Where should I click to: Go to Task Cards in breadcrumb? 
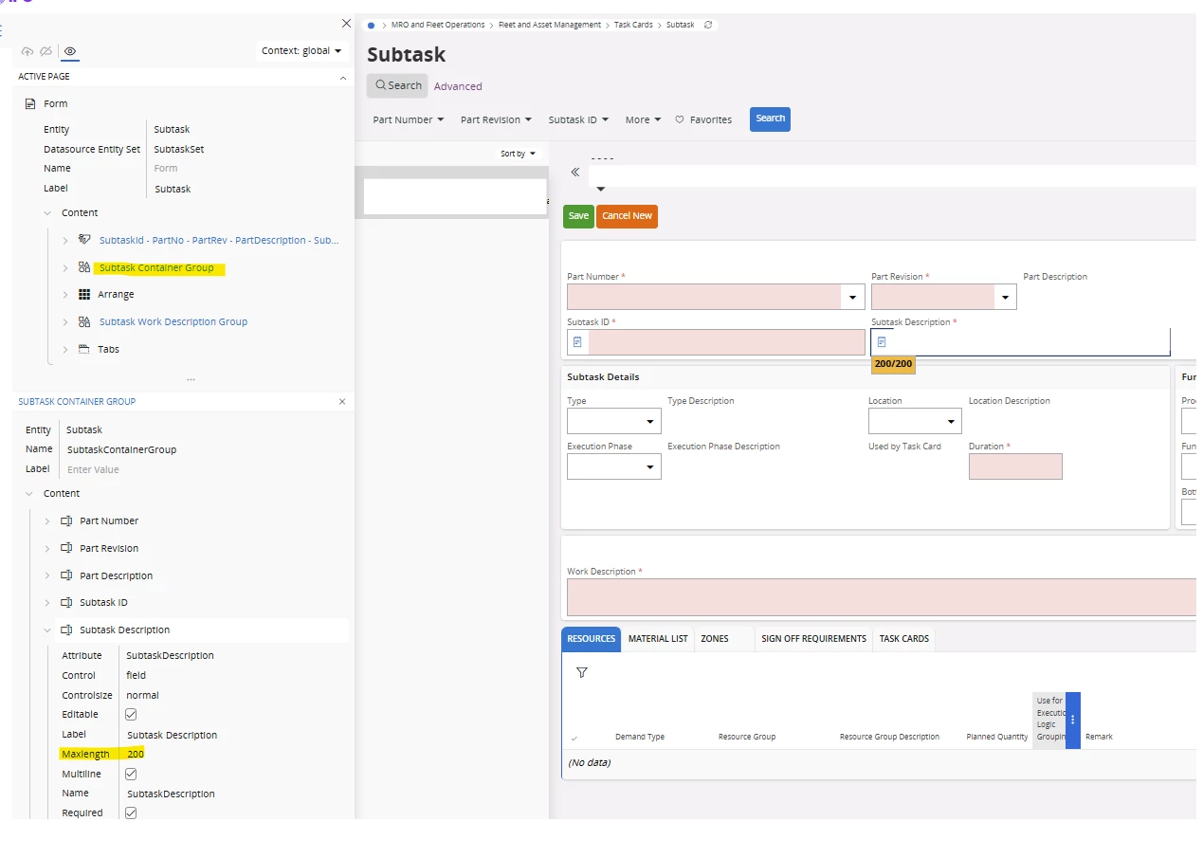click(634, 25)
